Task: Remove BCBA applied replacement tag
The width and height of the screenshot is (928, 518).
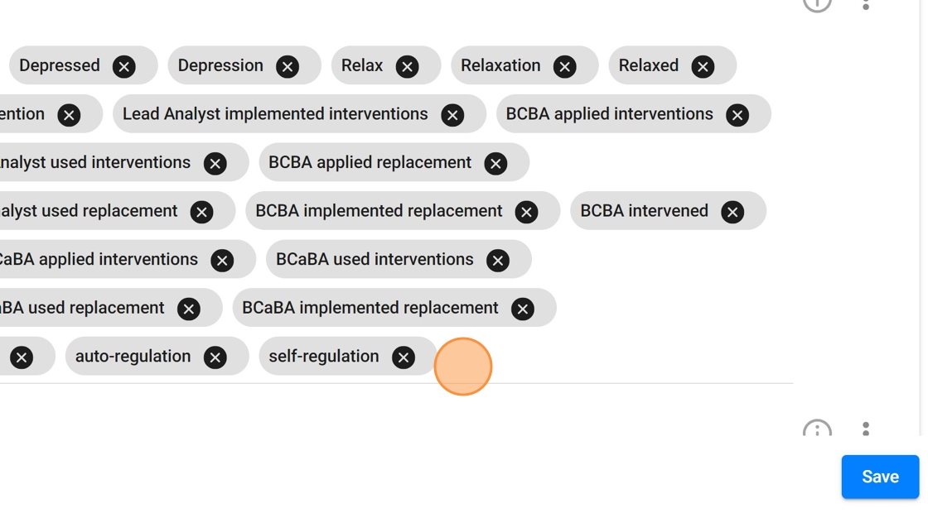Action: (x=495, y=164)
